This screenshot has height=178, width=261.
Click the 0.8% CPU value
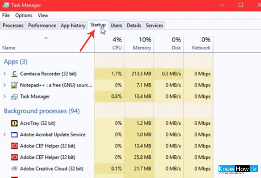coord(116,96)
